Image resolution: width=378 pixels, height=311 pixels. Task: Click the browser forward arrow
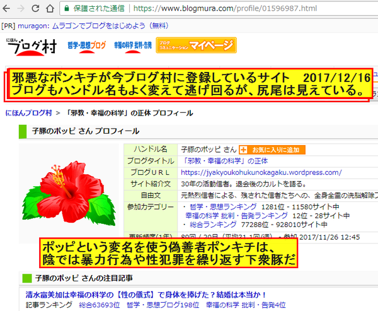click(21, 8)
